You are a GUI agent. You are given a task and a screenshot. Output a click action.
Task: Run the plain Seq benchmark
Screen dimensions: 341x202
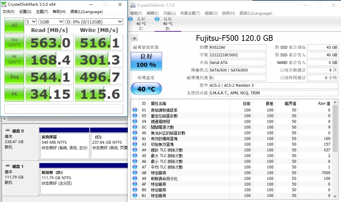tap(14, 77)
